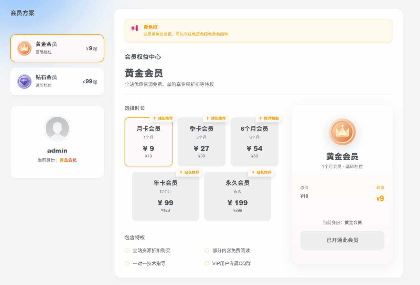Click the 站长推荐 badge on 永久会员
This screenshot has width=420, height=285.
[x=261, y=172]
